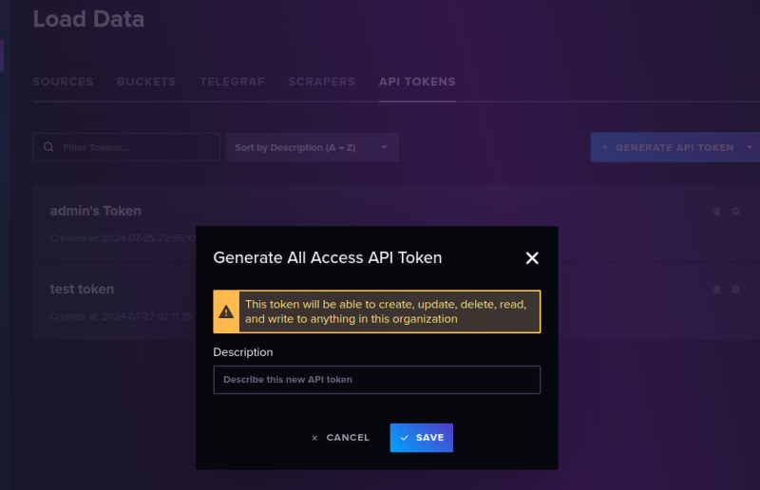Open the Generate API Token dropdown caret
The height and width of the screenshot is (490, 760).
coord(750,147)
